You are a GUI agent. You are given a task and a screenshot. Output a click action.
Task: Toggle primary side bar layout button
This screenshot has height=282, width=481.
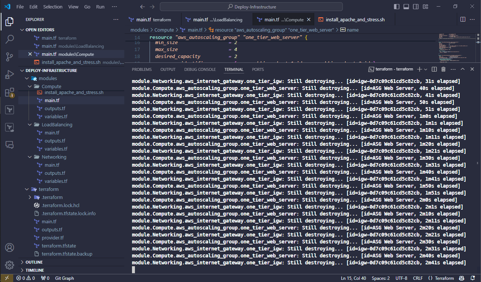point(397,7)
